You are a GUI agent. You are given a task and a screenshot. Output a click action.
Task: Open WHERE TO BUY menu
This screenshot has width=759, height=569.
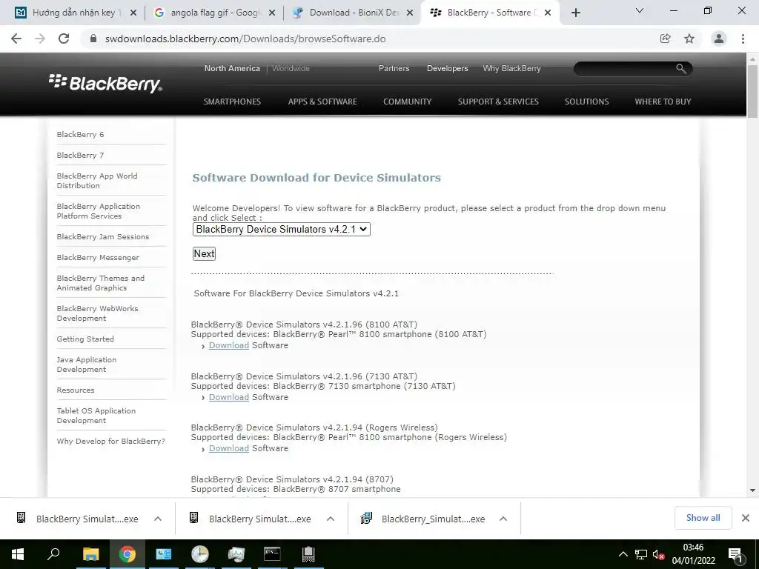[663, 102]
